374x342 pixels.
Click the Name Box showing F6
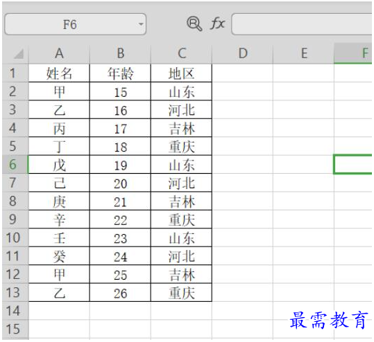click(x=76, y=24)
